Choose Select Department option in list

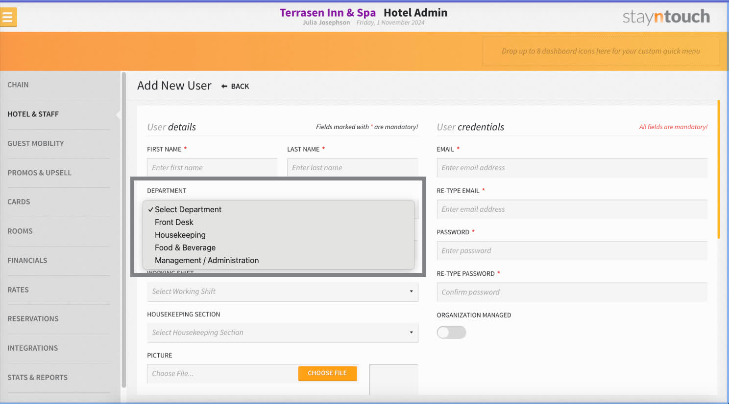click(278, 209)
